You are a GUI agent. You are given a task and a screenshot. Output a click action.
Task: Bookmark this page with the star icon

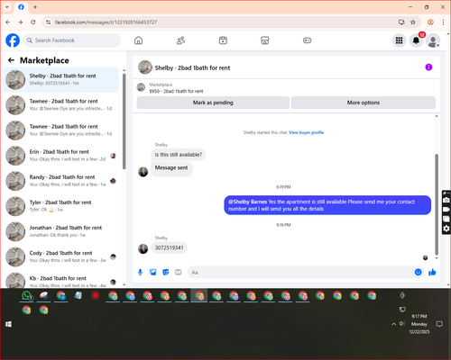(x=413, y=22)
